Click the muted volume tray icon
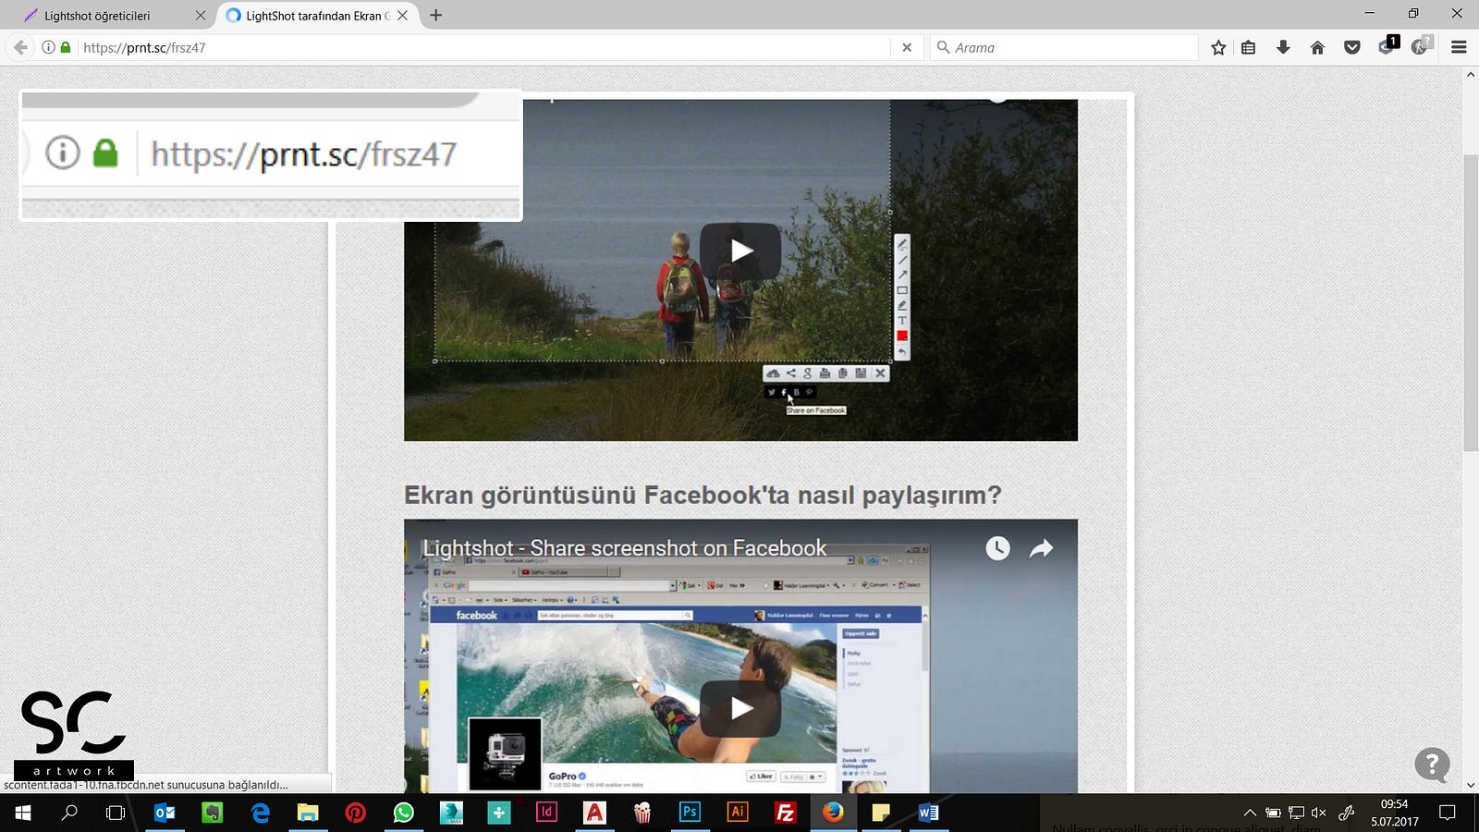This screenshot has height=832, width=1479. click(x=1319, y=814)
